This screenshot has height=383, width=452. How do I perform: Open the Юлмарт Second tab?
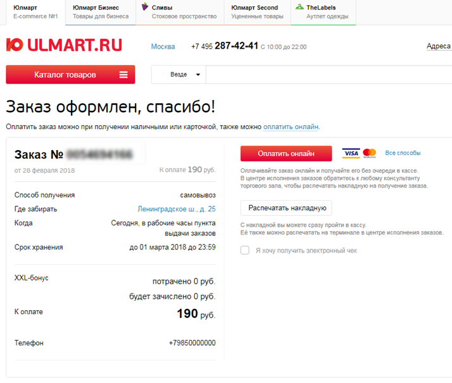257,12
